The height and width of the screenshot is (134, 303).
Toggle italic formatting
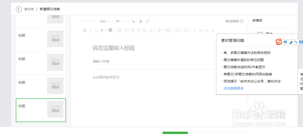pyautogui.click(x=90, y=30)
